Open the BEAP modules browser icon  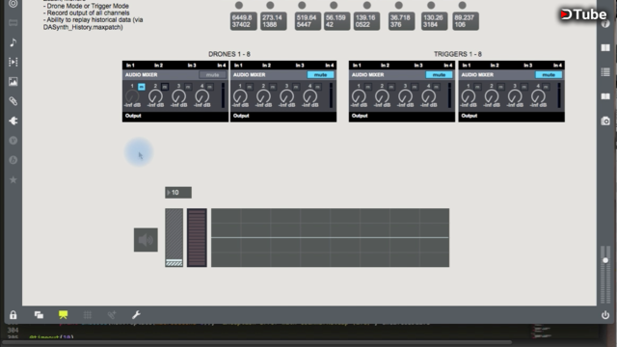pos(13,160)
